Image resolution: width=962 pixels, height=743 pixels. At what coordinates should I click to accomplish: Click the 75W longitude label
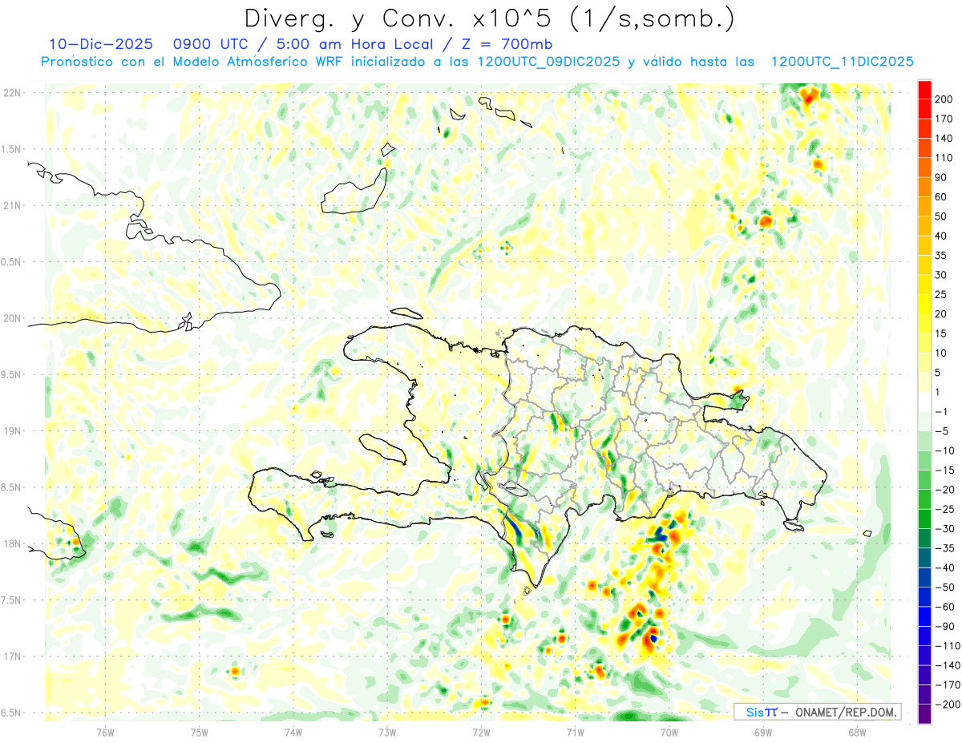tap(199, 732)
